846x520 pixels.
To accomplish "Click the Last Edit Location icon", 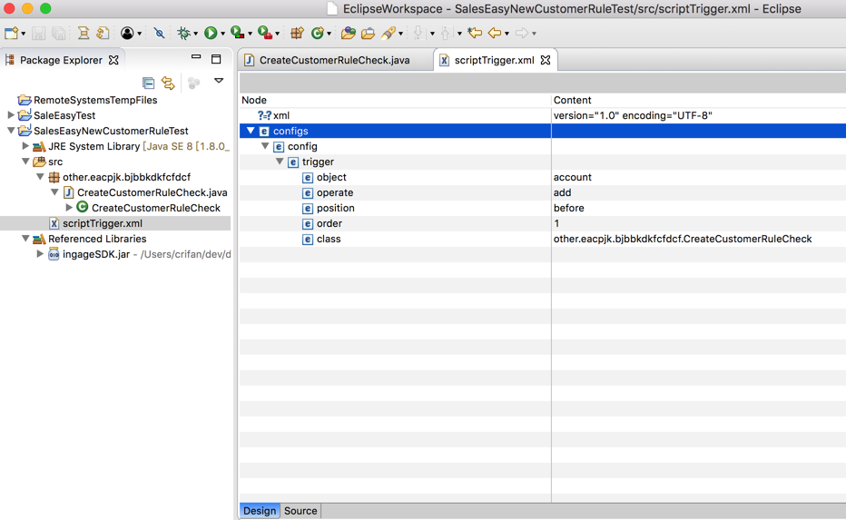I will click(475, 34).
